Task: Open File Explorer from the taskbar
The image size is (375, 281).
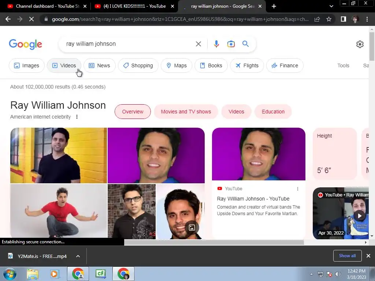Action: [x=33, y=274]
